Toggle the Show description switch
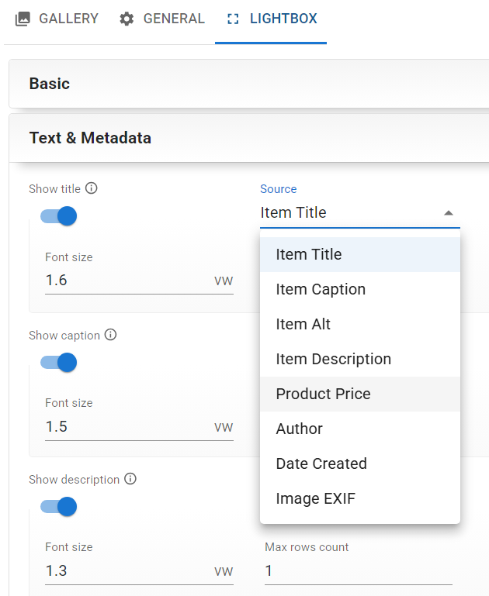 pyautogui.click(x=59, y=506)
